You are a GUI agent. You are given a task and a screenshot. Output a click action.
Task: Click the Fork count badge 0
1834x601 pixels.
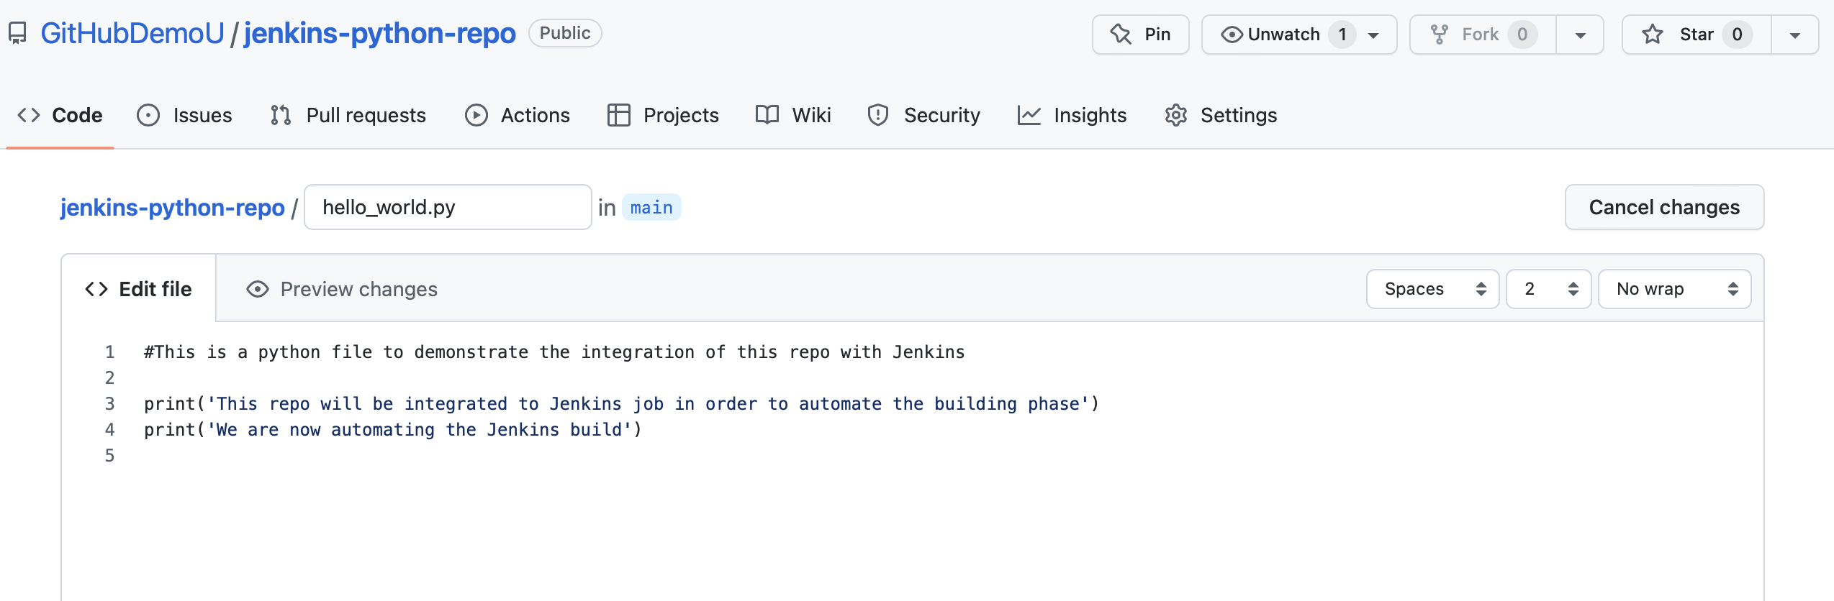point(1522,34)
